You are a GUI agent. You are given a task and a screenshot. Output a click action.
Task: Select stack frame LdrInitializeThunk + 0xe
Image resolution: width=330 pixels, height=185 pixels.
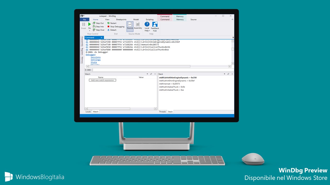171,90
